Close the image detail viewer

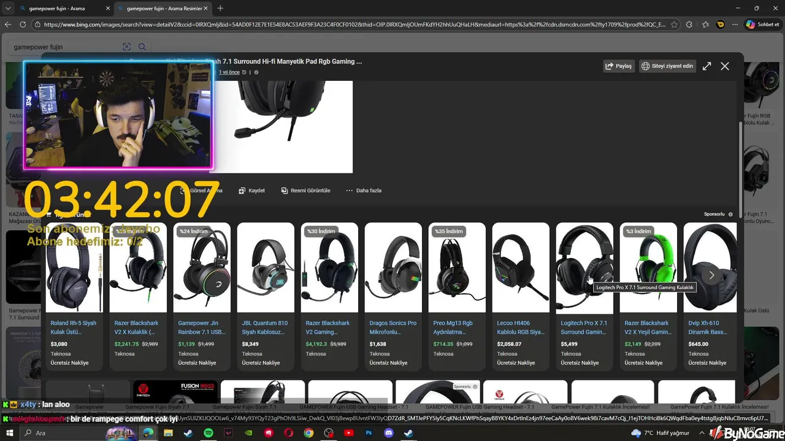(725, 66)
